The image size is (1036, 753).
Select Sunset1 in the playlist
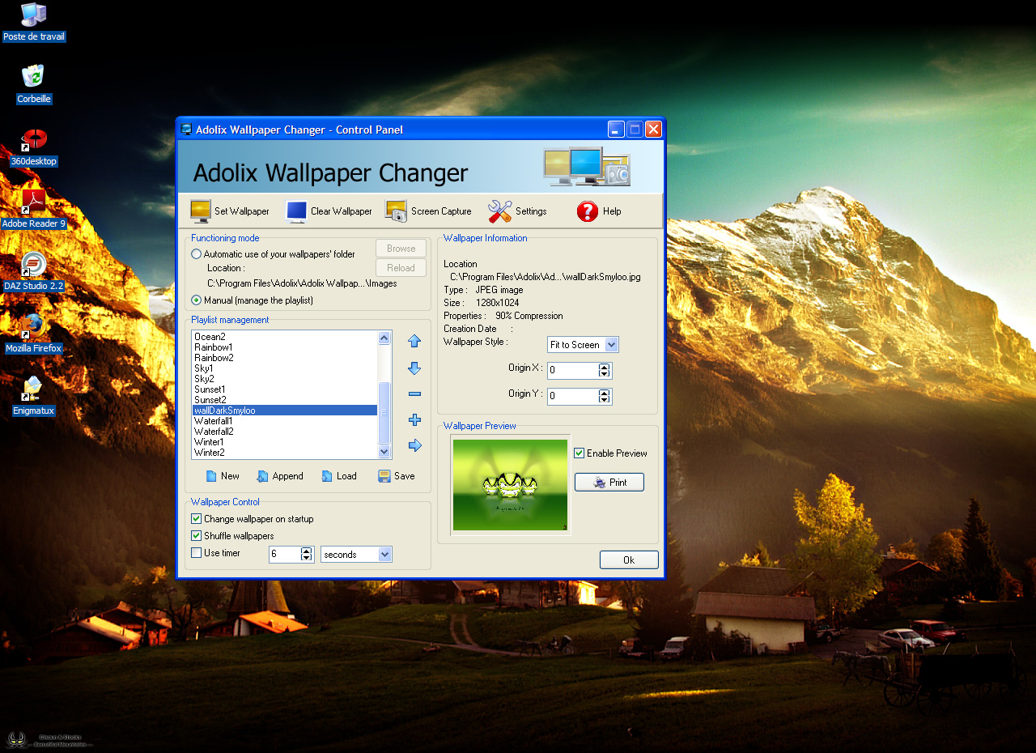(285, 389)
